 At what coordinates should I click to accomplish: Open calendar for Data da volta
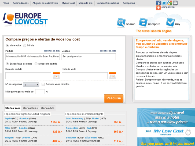pos(113,76)
